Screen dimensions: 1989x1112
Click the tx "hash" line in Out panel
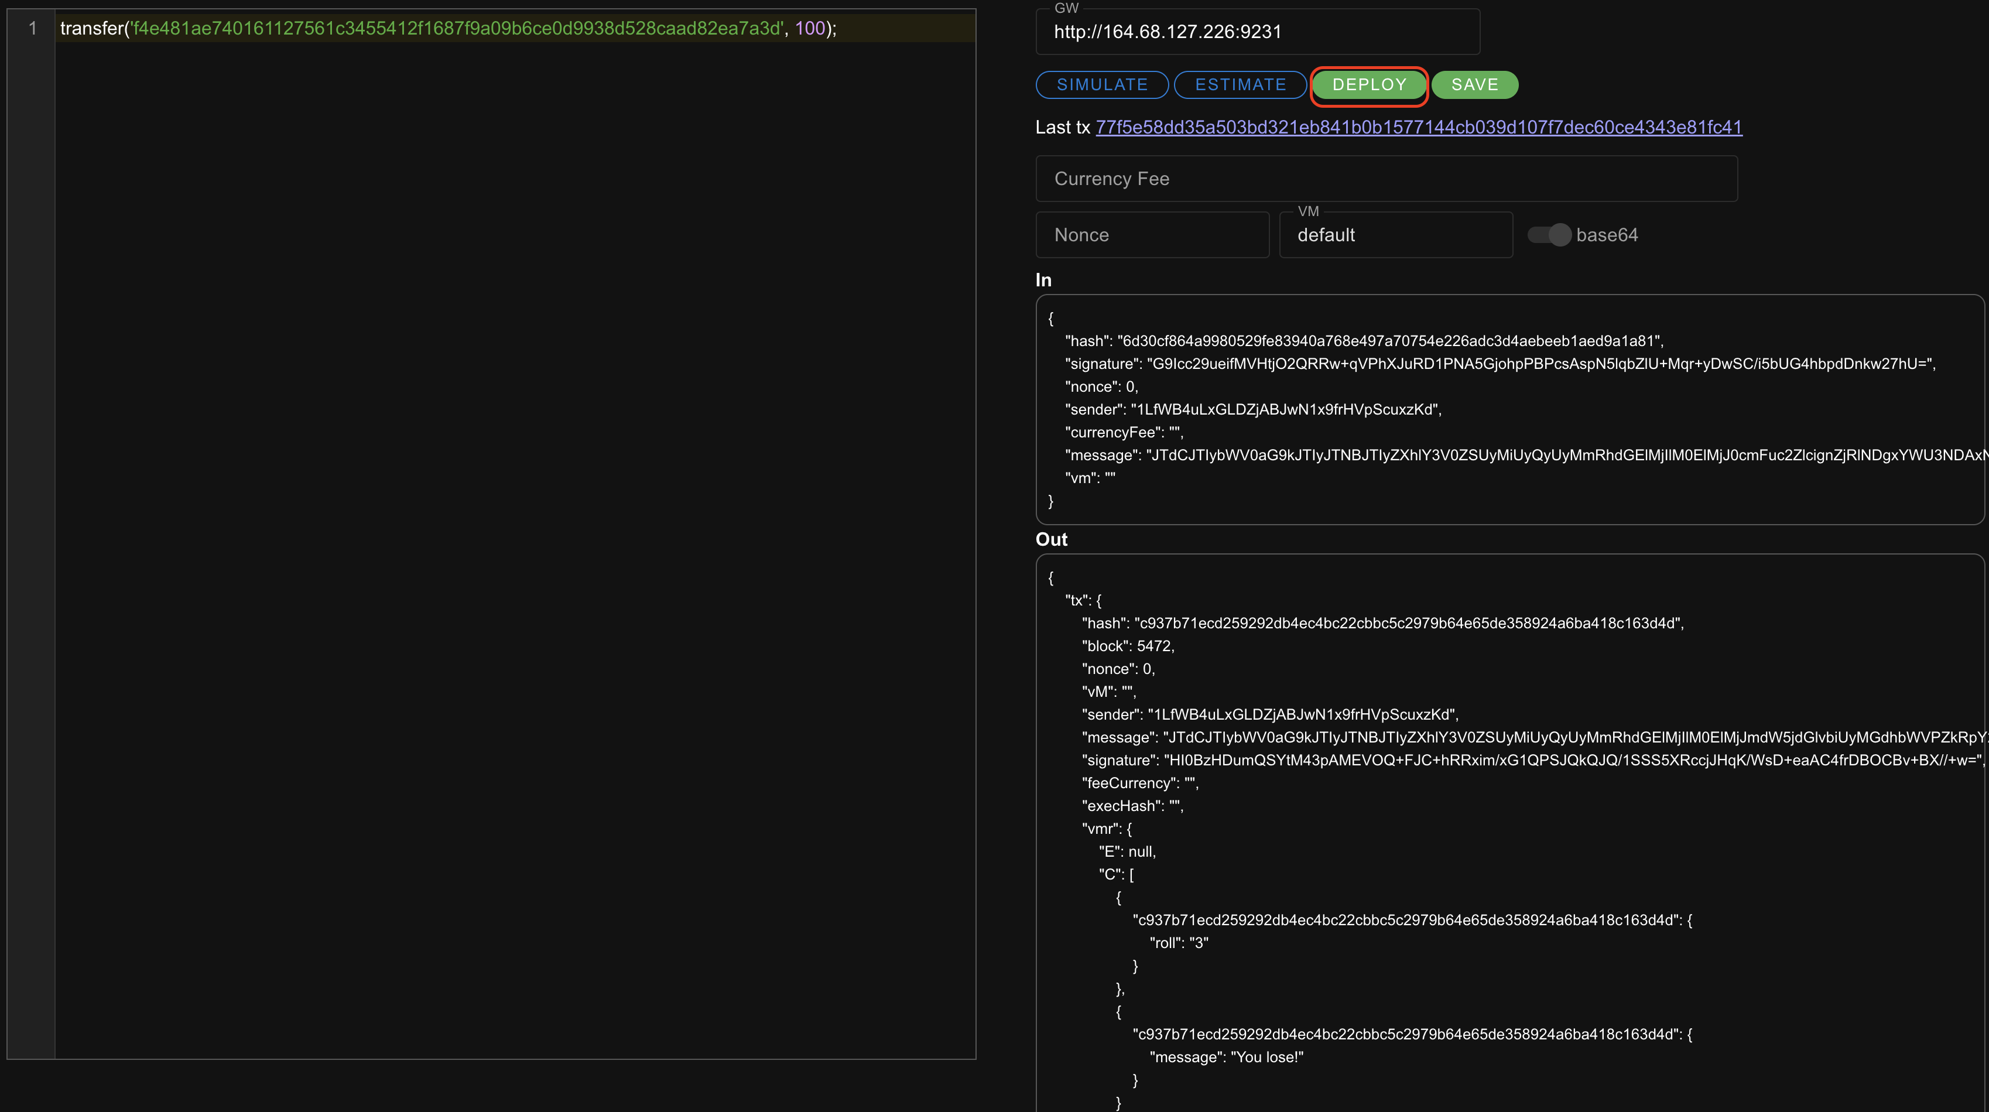(x=1382, y=623)
